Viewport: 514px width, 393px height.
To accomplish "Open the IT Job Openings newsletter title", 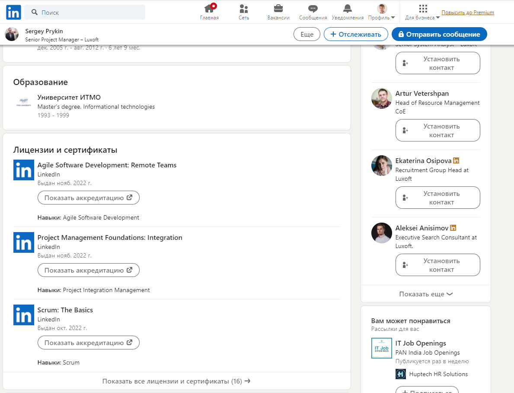I will [x=421, y=343].
